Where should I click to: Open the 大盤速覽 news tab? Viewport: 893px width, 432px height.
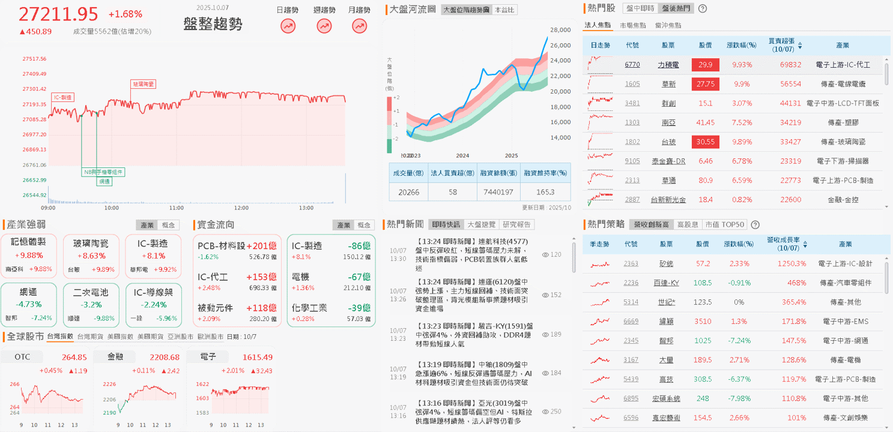482,224
